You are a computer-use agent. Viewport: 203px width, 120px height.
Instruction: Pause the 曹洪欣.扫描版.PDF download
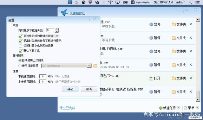pos(155,92)
